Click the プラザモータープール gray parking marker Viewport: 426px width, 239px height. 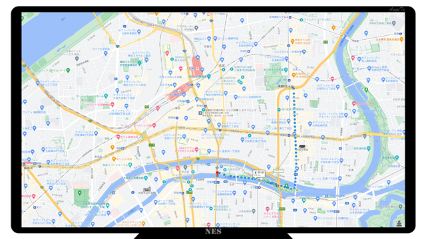[196, 28]
